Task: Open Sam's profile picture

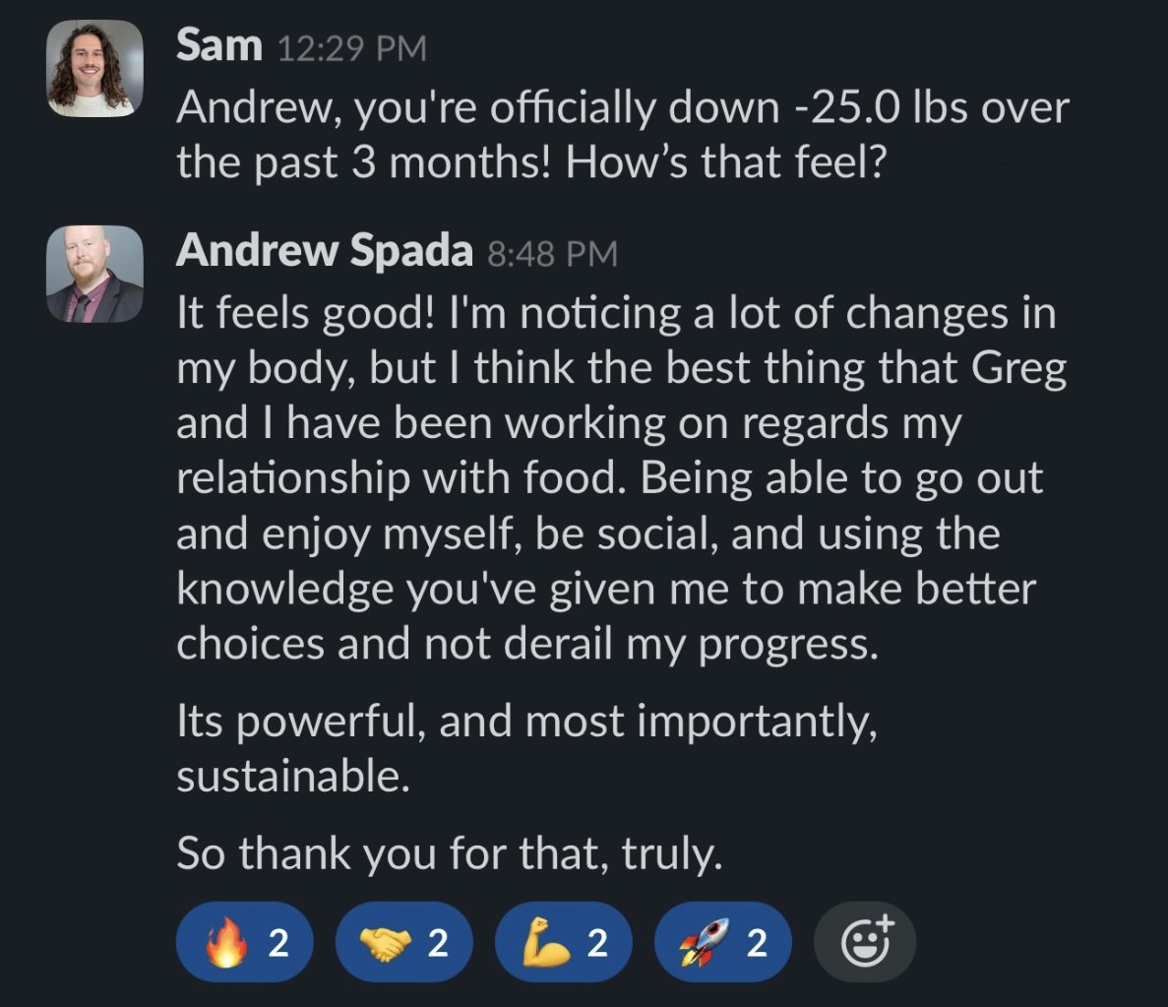Action: 94,68
